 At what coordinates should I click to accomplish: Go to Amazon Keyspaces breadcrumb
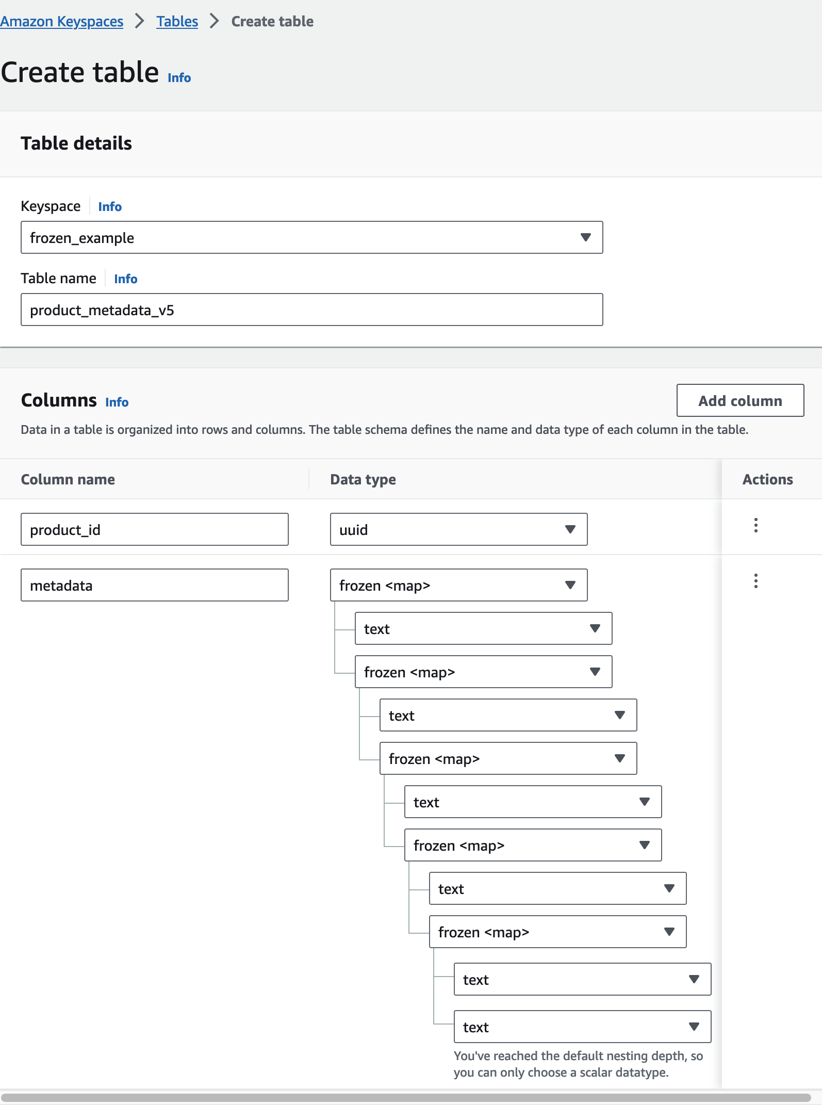pos(62,22)
